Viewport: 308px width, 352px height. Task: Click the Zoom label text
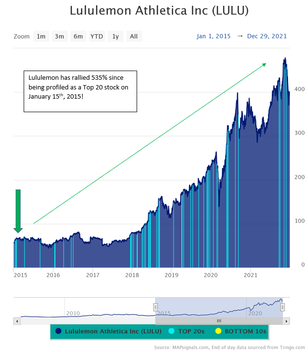click(22, 36)
